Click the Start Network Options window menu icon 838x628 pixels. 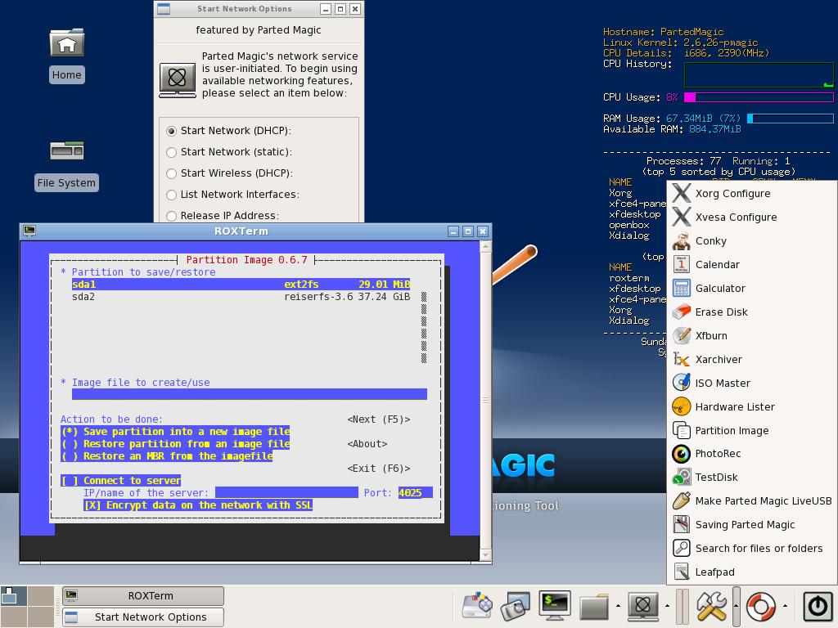[x=164, y=8]
